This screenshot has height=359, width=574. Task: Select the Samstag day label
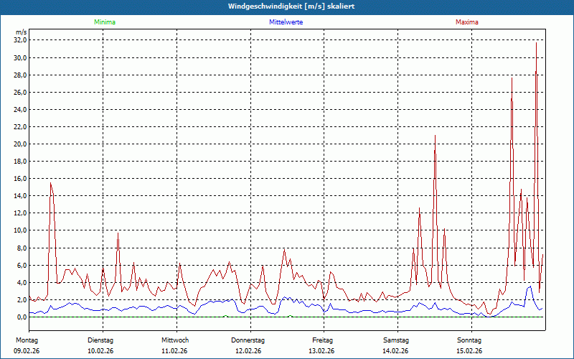point(395,340)
